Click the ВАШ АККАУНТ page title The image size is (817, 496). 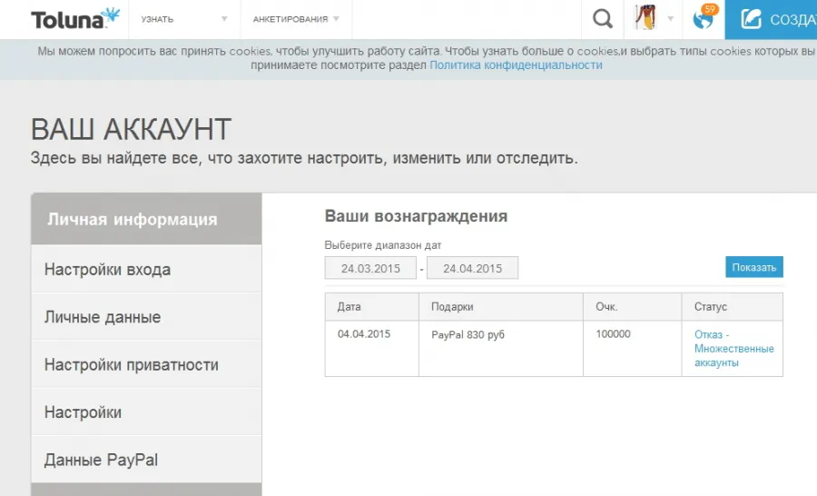(x=131, y=129)
